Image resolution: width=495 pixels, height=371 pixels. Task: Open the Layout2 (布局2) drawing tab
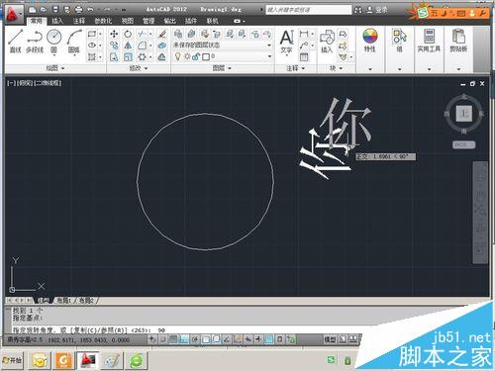(86, 301)
